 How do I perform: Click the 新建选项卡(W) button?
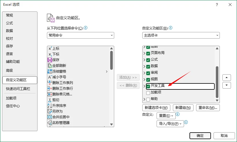[x=156, y=108]
